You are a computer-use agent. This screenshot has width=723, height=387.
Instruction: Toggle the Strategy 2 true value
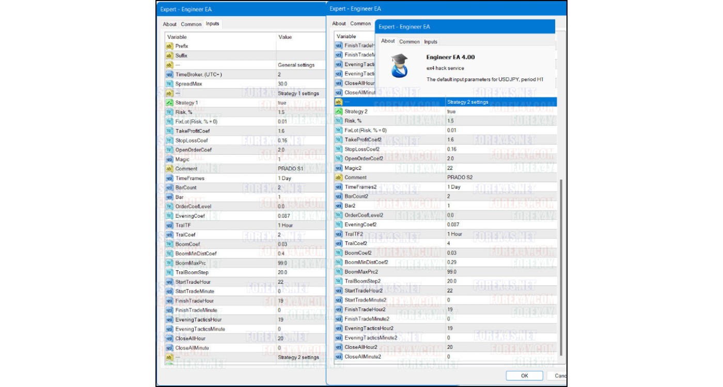(451, 111)
